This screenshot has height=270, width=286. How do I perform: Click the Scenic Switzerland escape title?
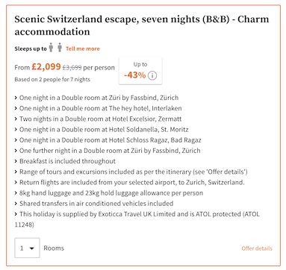pos(142,25)
